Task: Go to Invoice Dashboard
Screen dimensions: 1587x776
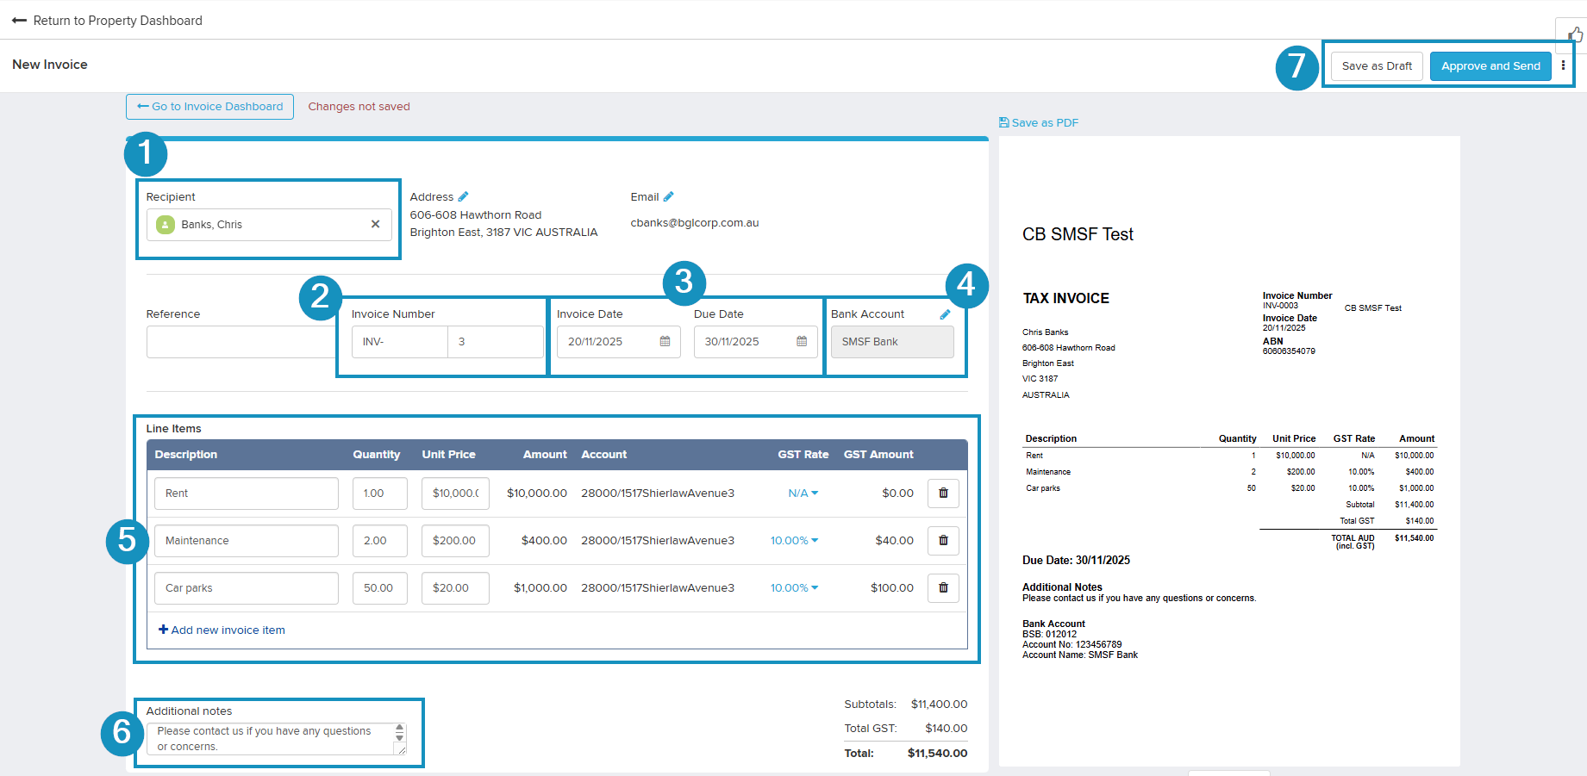Action: 210,107
